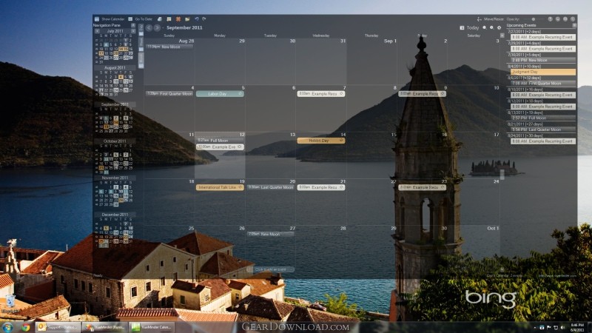The width and height of the screenshot is (592, 333).
Task: Select November 2011 mini calendar header
Action: [x=115, y=178]
